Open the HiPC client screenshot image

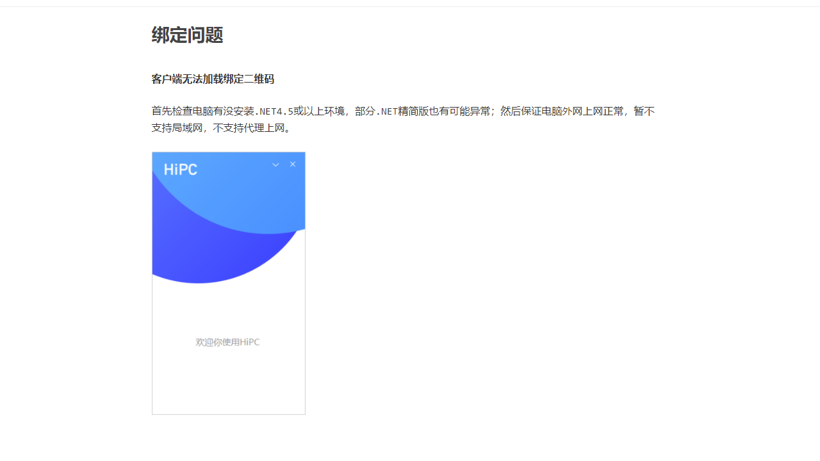tap(228, 282)
